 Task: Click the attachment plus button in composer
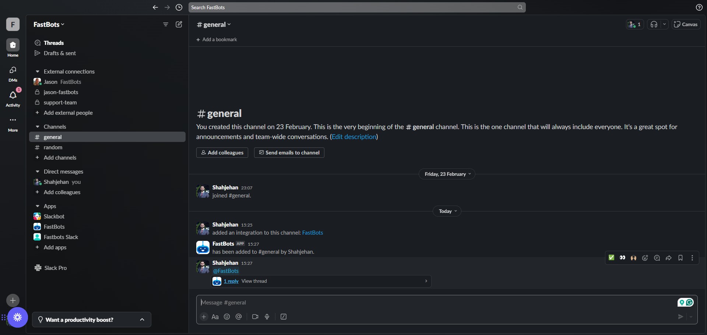[x=204, y=317]
